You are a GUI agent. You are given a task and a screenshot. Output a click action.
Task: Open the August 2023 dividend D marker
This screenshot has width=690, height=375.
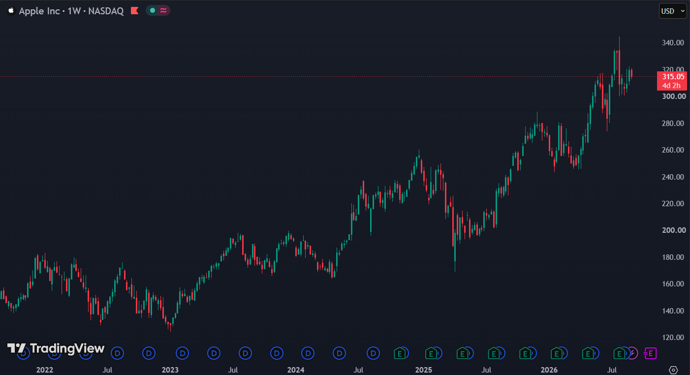[245, 353]
